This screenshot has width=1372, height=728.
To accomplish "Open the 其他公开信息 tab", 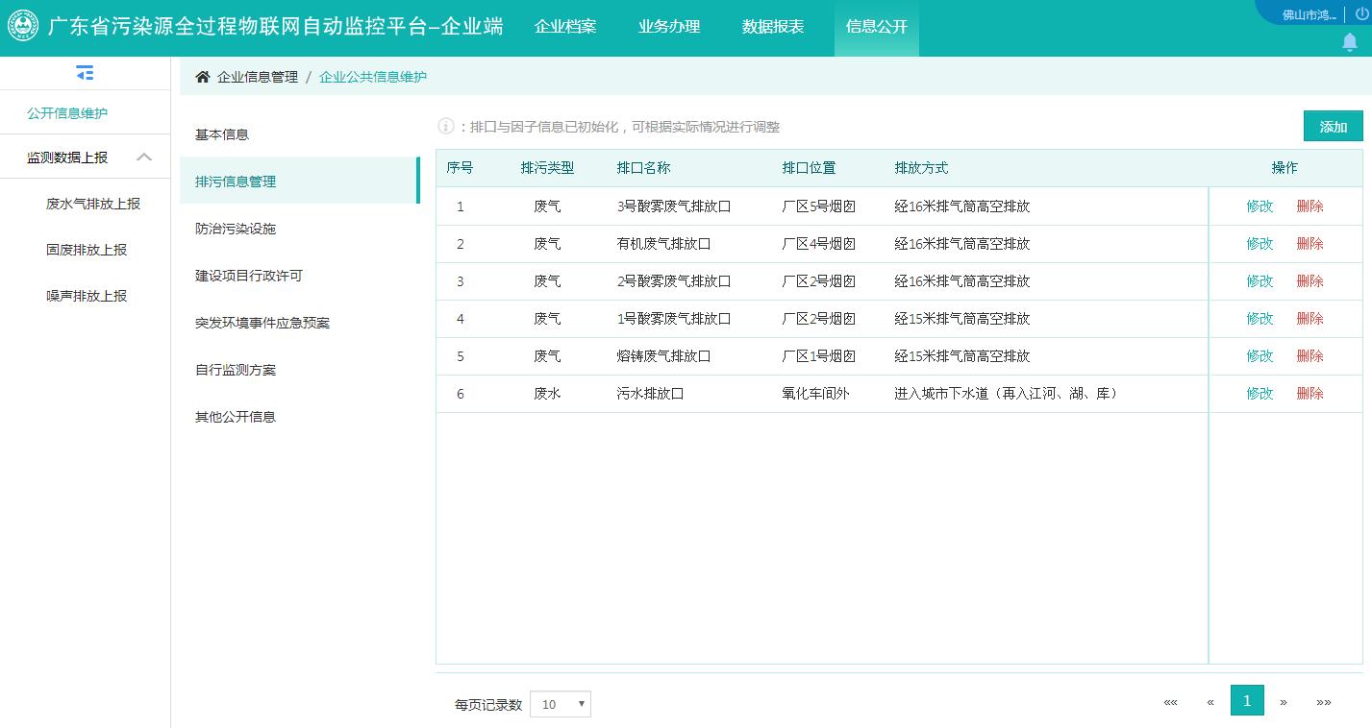I will pyautogui.click(x=299, y=417).
